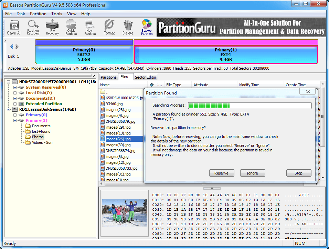
Task: Open the Help menu
Action: pyautogui.click(x=86, y=14)
